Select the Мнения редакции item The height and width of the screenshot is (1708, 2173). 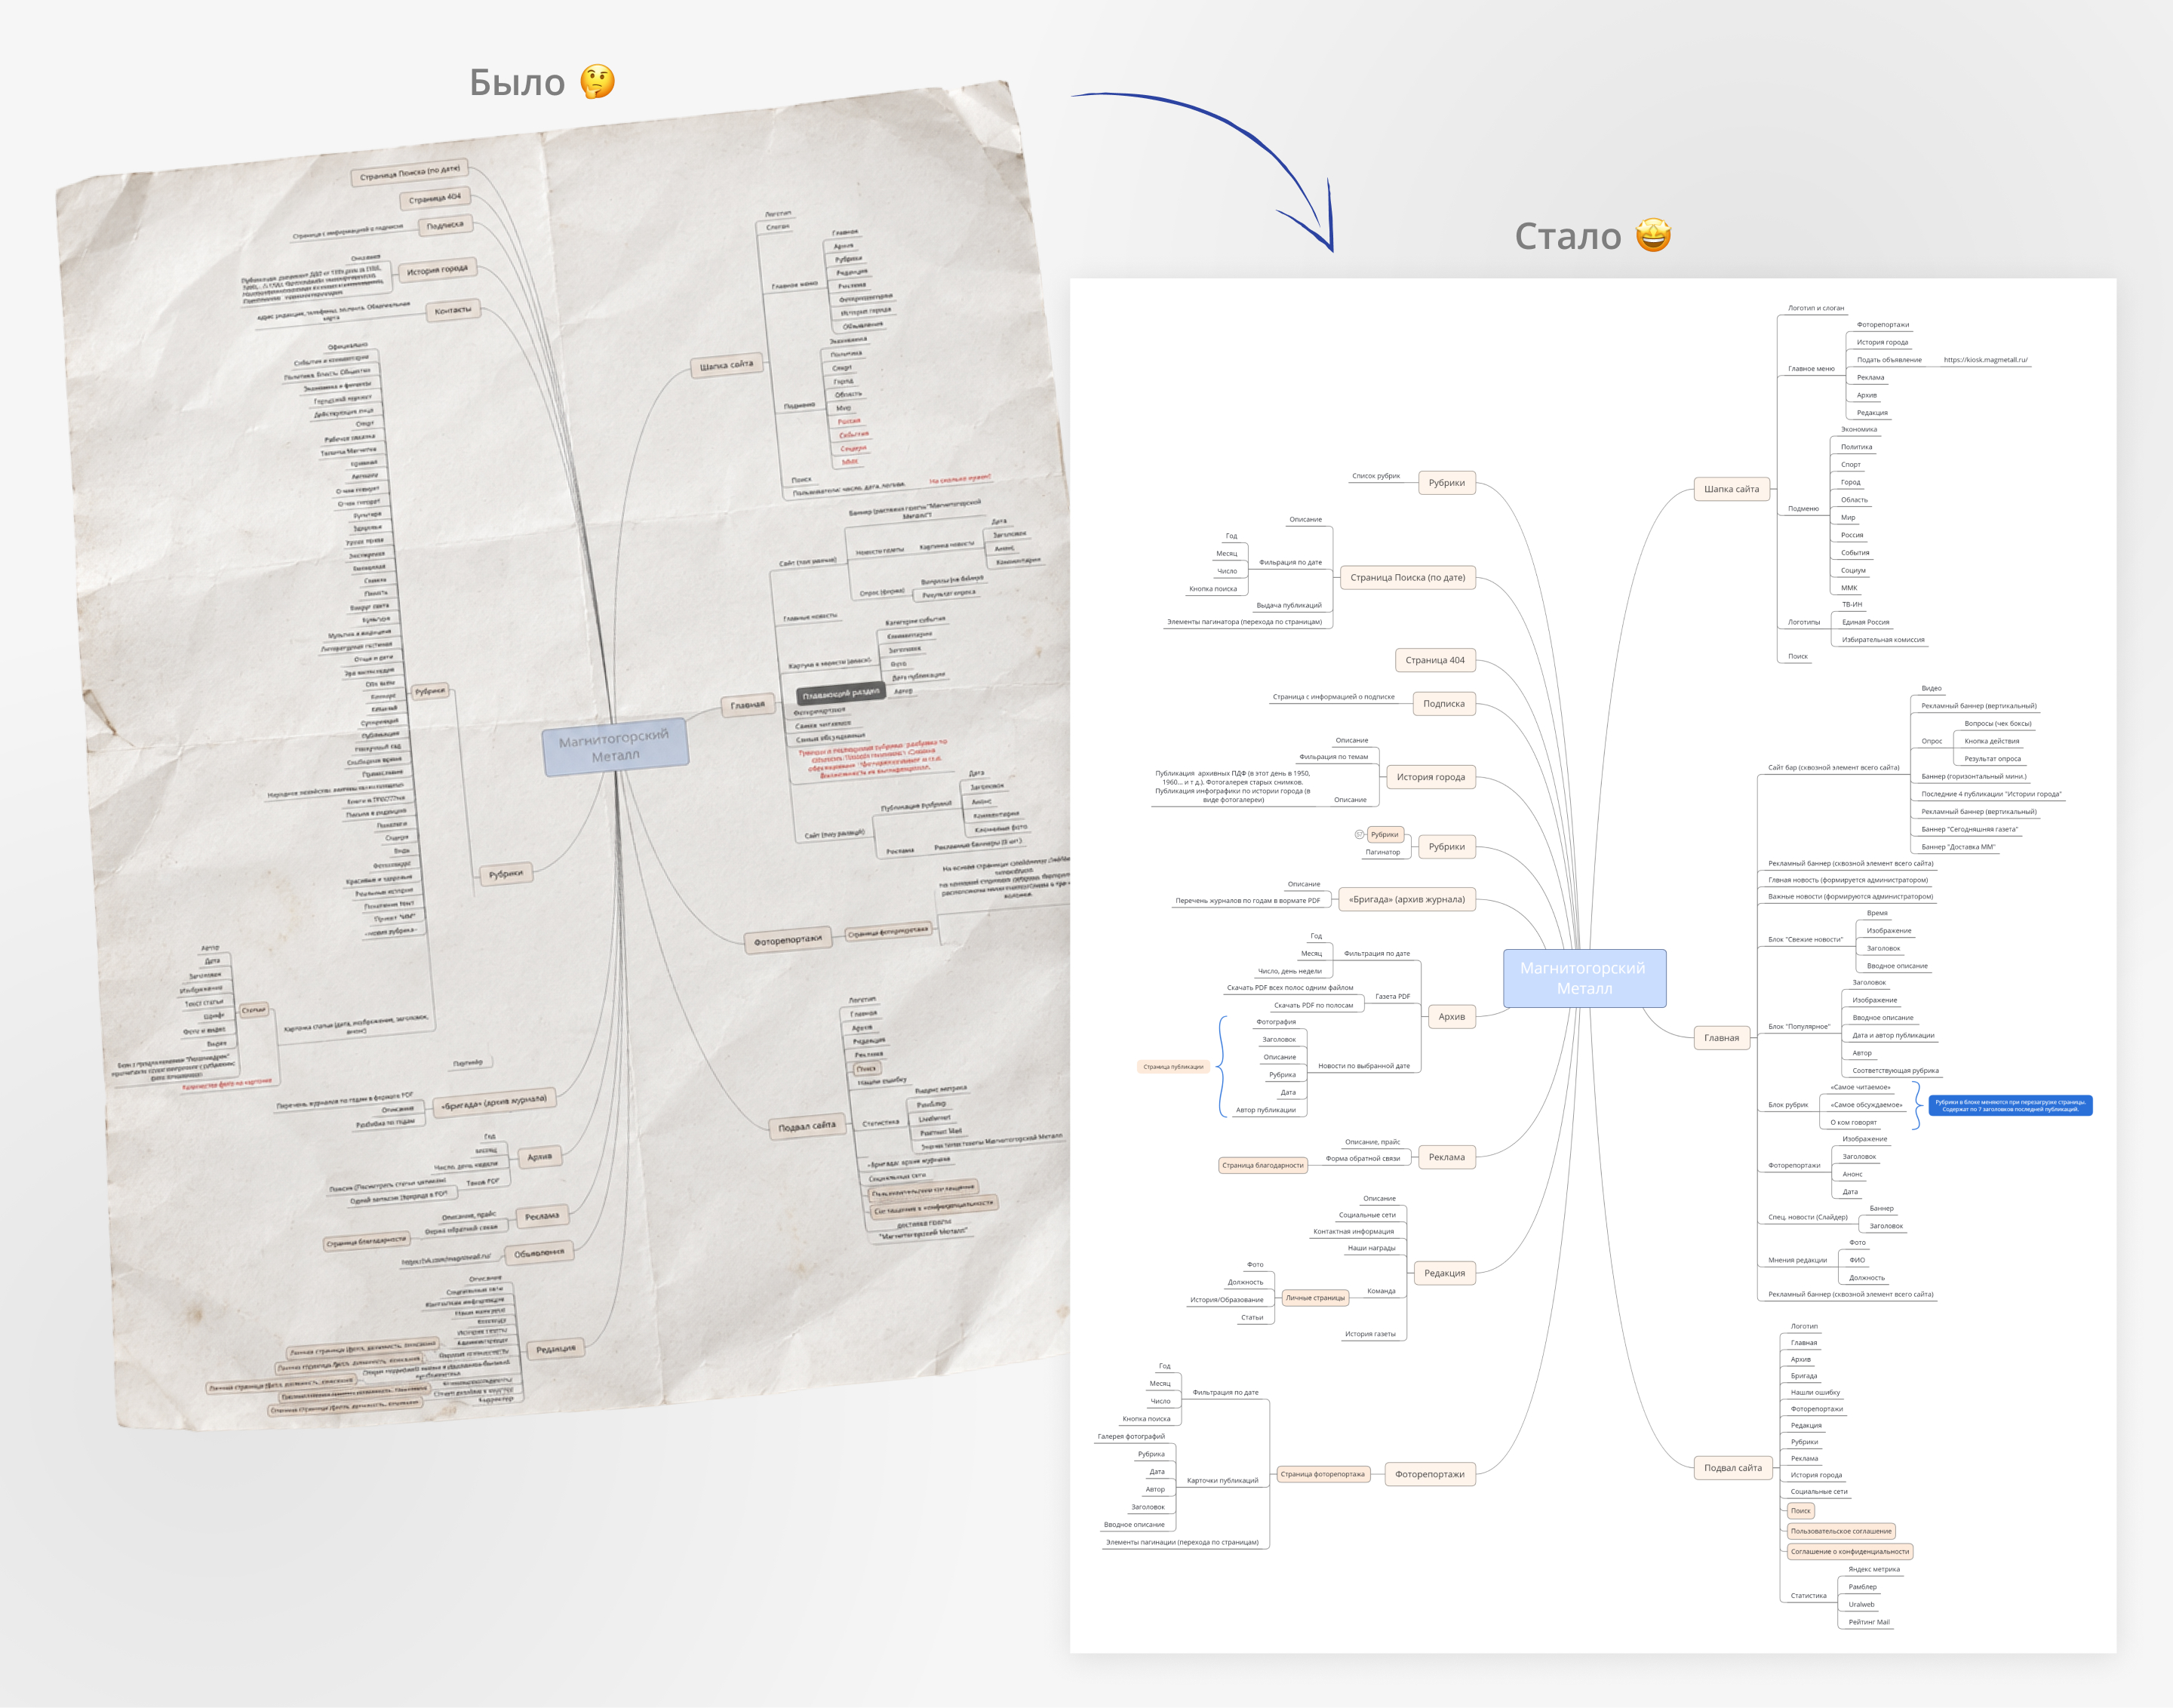coord(1797,1260)
